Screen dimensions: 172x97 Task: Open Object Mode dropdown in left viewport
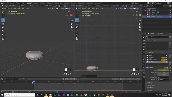coord(6,8)
